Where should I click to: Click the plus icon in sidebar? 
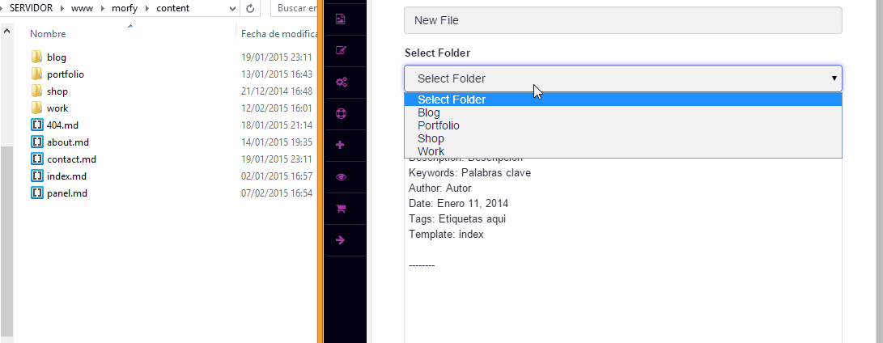(341, 146)
